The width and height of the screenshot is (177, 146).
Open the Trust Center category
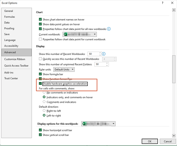point(11,78)
